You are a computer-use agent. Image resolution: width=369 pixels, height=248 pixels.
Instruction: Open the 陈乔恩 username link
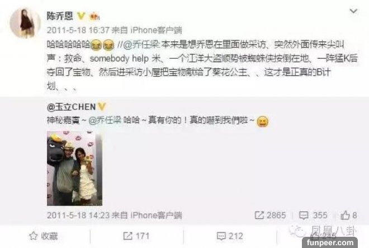click(x=60, y=16)
